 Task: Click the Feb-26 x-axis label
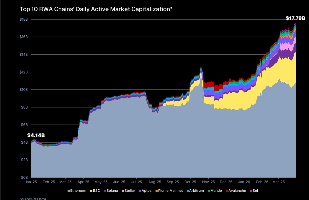pyautogui.click(x=262, y=182)
